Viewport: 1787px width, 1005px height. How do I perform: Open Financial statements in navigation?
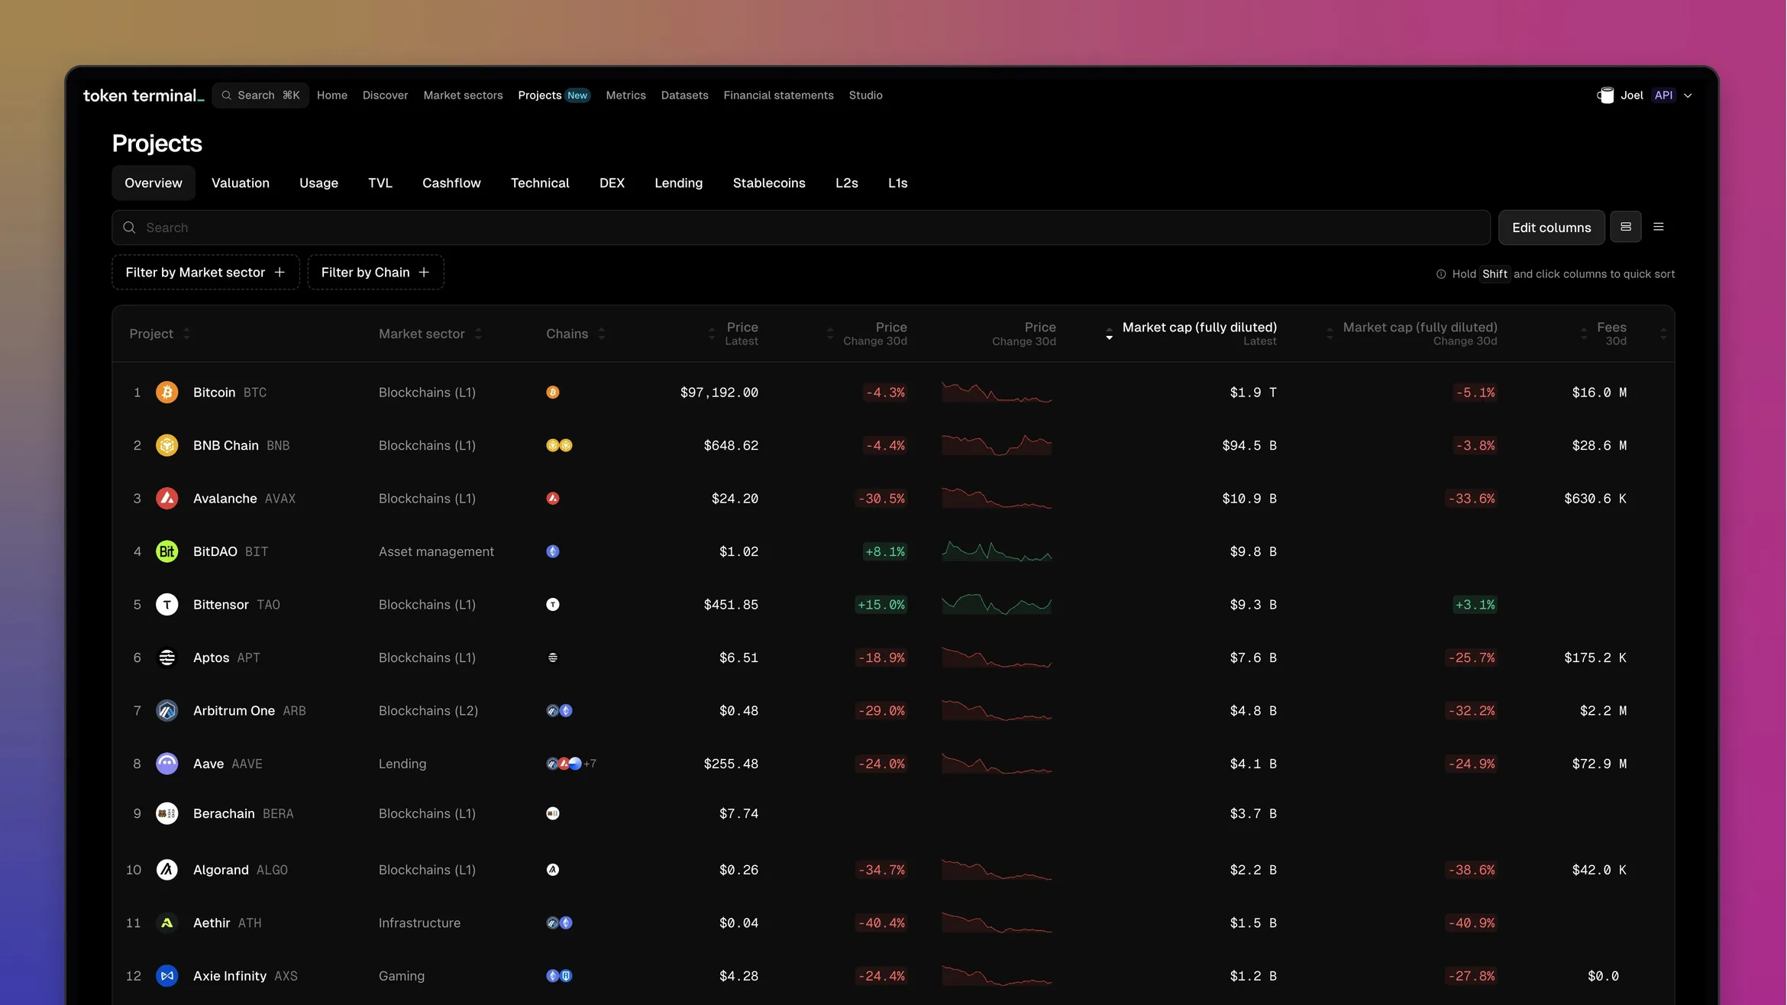(x=778, y=95)
